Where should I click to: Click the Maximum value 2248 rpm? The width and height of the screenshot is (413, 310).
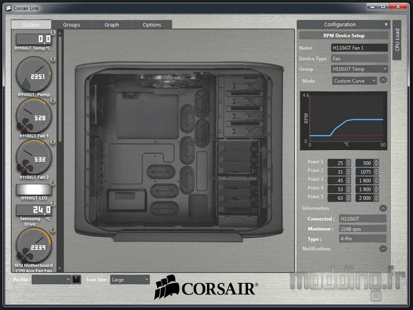363,229
